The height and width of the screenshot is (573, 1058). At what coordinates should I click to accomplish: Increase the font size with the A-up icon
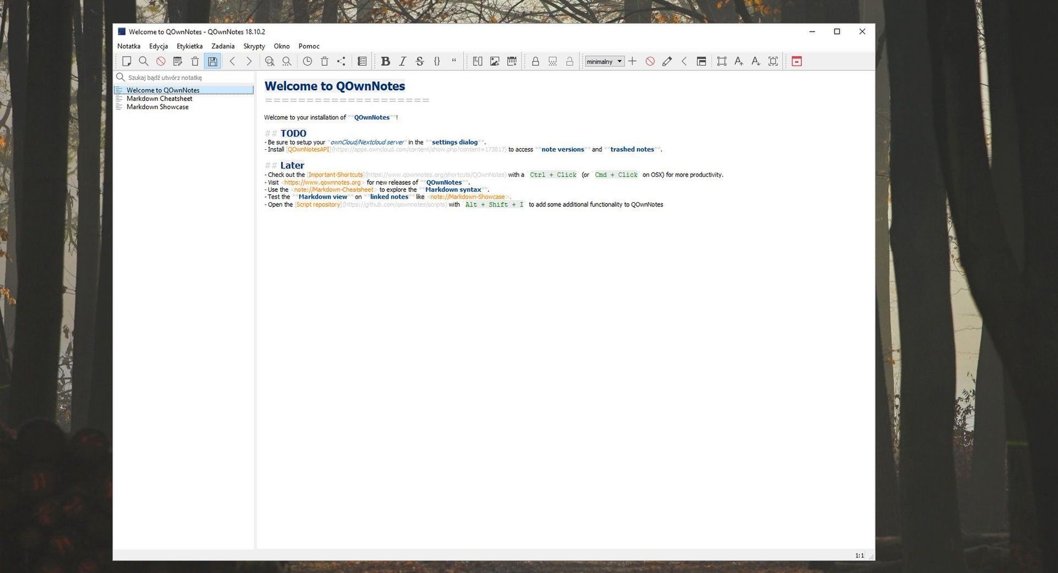[x=739, y=61]
